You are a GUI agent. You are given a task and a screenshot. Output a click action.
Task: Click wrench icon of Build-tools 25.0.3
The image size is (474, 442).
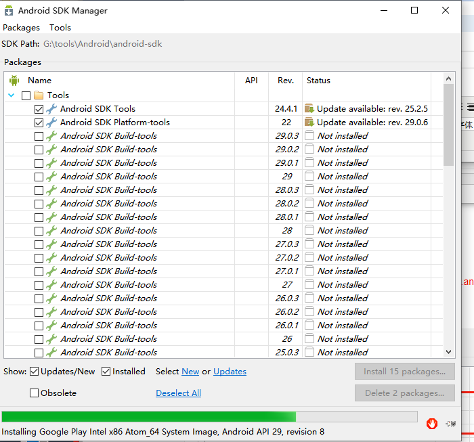pos(51,352)
